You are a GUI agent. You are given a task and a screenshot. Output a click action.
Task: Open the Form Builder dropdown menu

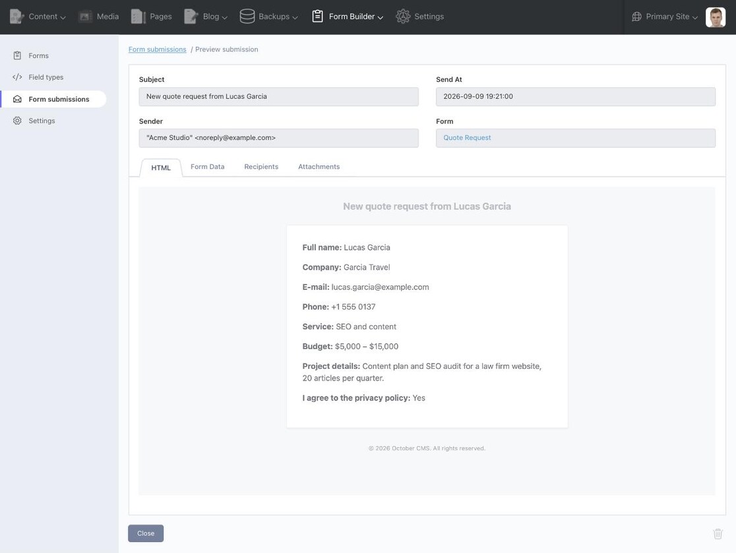348,16
